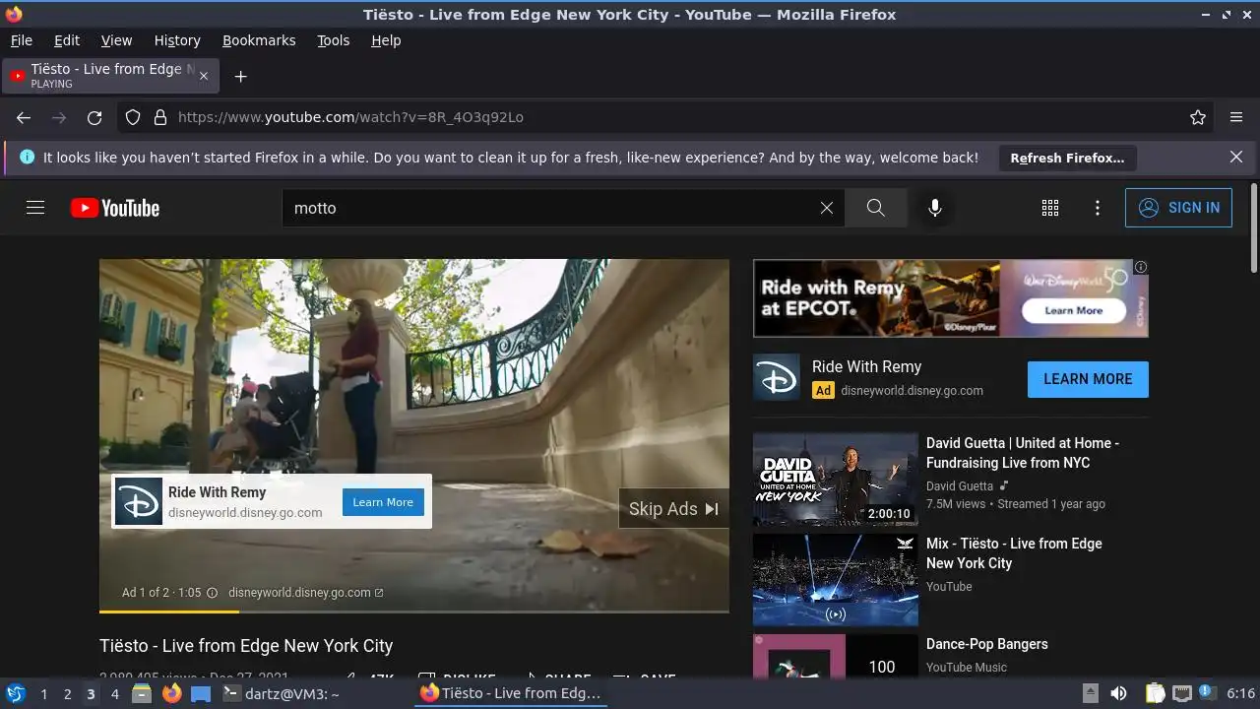The width and height of the screenshot is (1260, 709).
Task: Open Mix - Tiësto Live from Edge title
Action: point(1014,553)
